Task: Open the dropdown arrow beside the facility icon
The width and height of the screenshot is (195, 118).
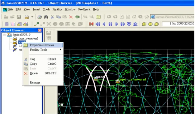Action: click(32, 17)
